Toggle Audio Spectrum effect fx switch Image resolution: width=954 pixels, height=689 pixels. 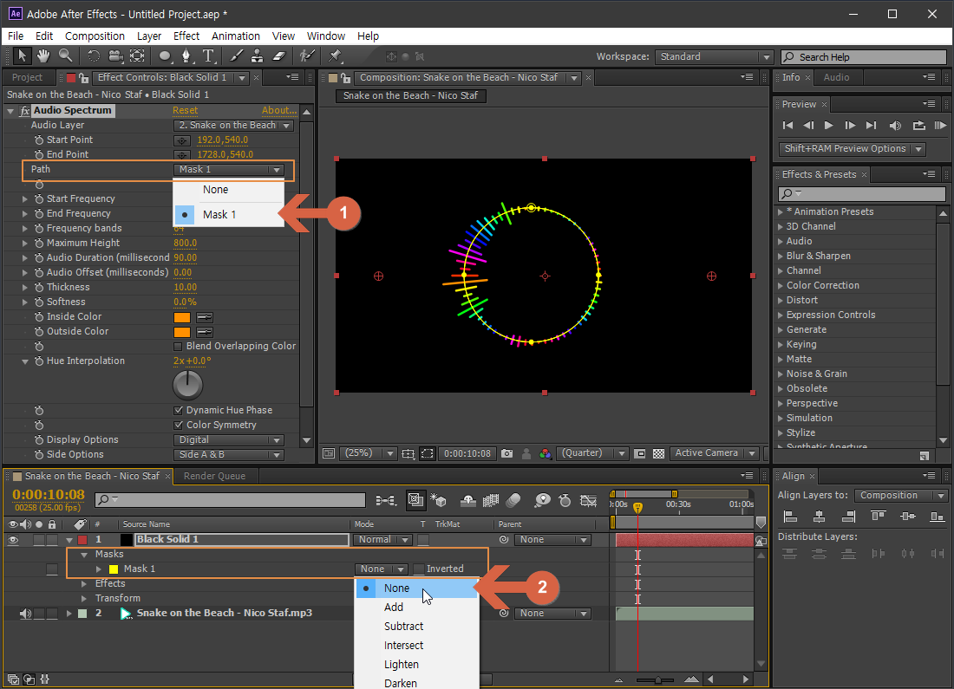click(x=25, y=111)
